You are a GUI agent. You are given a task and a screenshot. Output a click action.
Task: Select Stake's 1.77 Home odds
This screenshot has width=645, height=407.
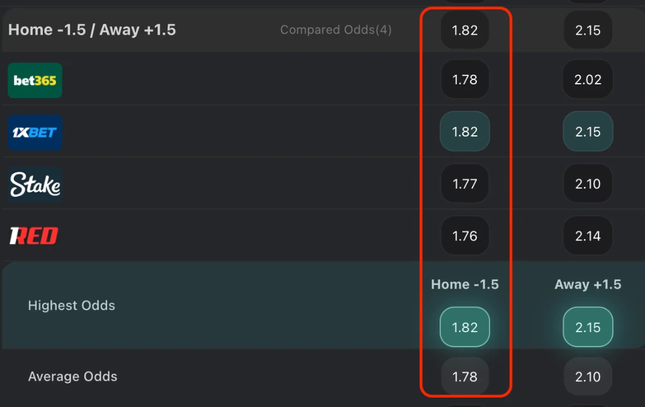coord(464,184)
